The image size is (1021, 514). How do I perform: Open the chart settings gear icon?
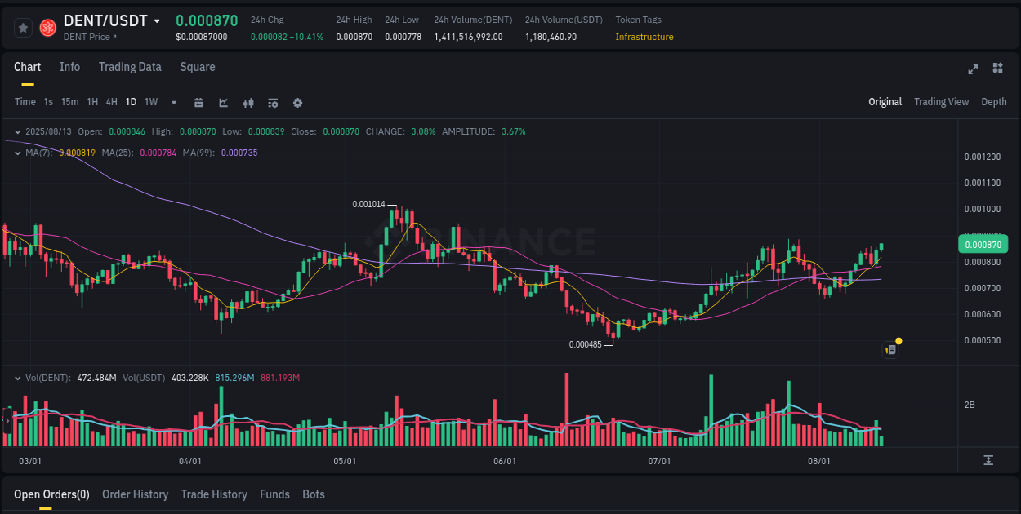coord(297,102)
